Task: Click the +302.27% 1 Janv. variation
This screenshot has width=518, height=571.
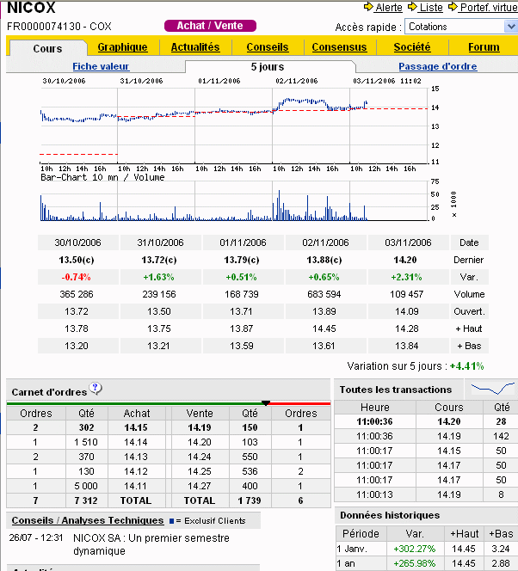Action: coord(415,549)
